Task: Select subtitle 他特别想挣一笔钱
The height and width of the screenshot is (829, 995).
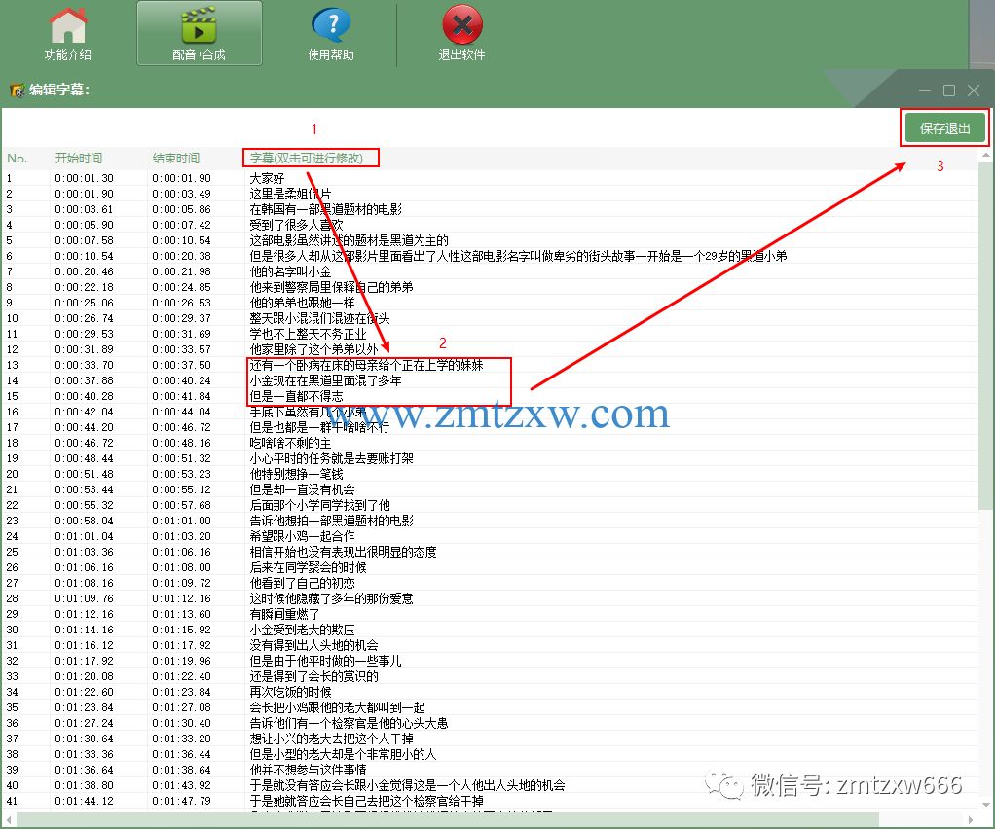Action: [296, 474]
